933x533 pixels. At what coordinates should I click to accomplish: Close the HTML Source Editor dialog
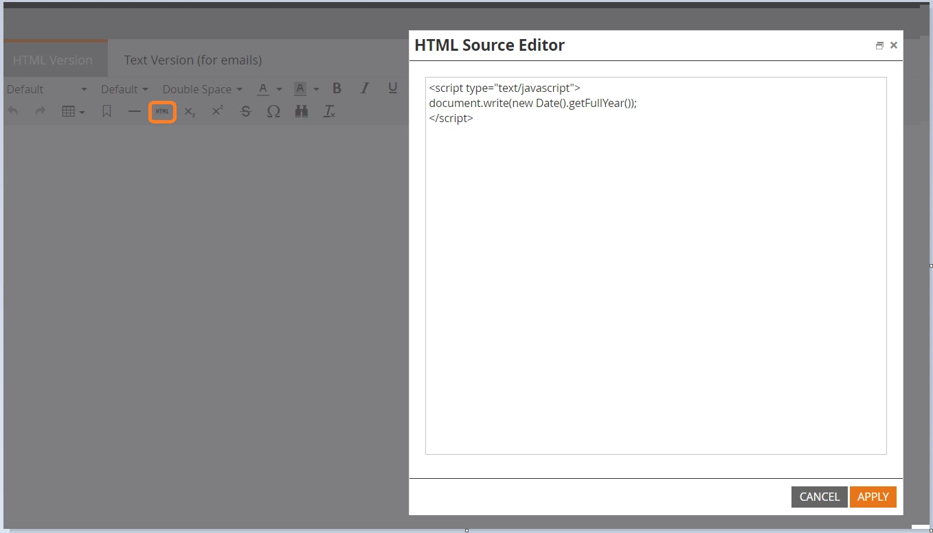click(894, 45)
